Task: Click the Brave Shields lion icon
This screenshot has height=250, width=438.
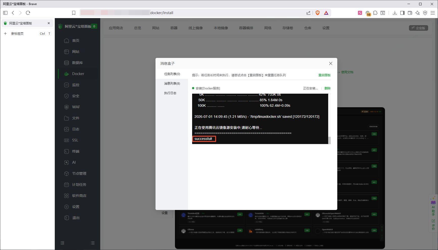Action: (318, 13)
